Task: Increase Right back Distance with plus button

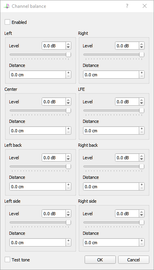Action: (x=142, y=185)
